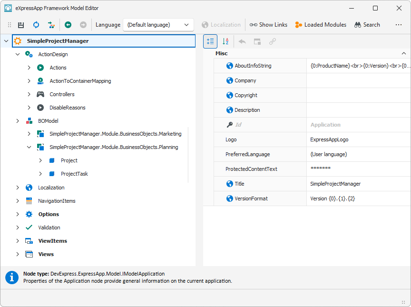This screenshot has height=307, width=411.
Task: Toggle alphabetical property sorting
Action: point(225,41)
